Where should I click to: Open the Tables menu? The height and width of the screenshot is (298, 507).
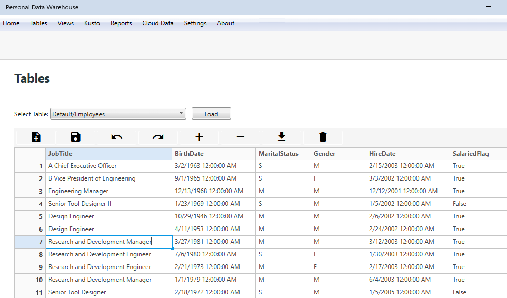click(38, 23)
